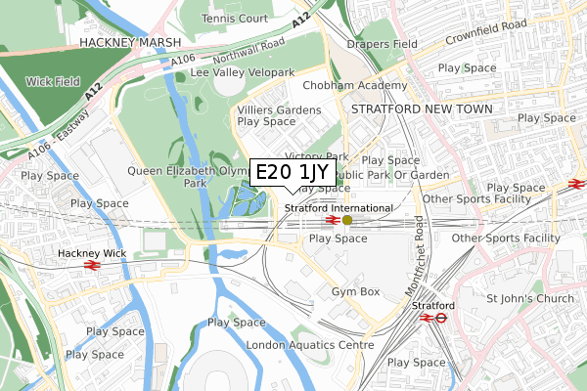Viewport: 587px width, 391px height.
Task: Click the E20 1JY postcode label
Action: click(293, 172)
